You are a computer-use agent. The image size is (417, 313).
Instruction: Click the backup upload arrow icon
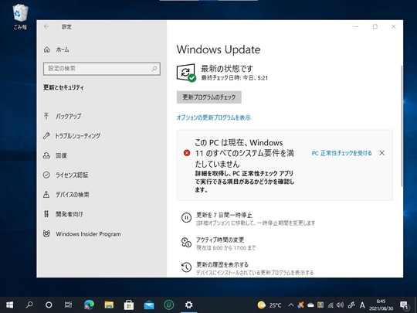[x=46, y=116]
